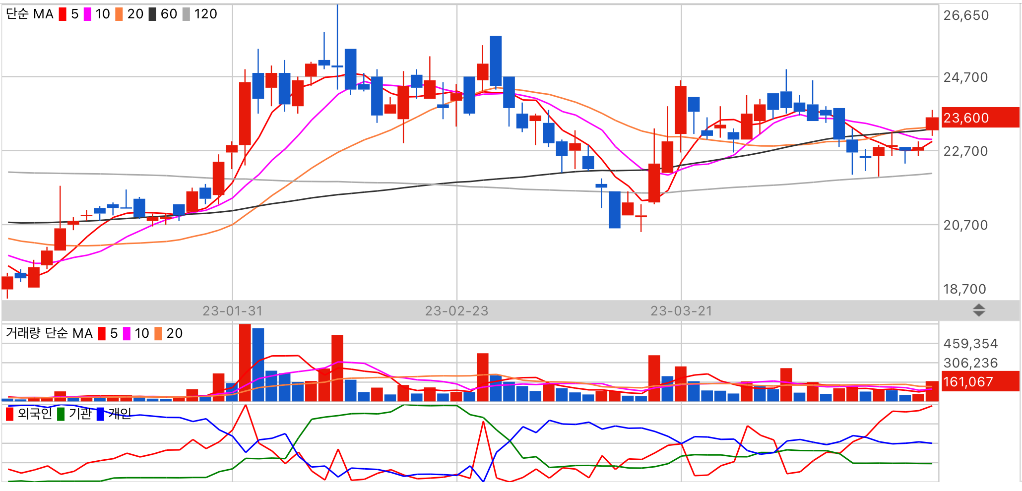Click the red MA 5 legend swatch
Screen dimensions: 1022x491
point(63,14)
